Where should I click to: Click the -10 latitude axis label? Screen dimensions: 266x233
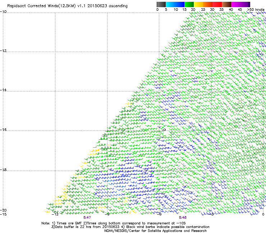point(3,12)
